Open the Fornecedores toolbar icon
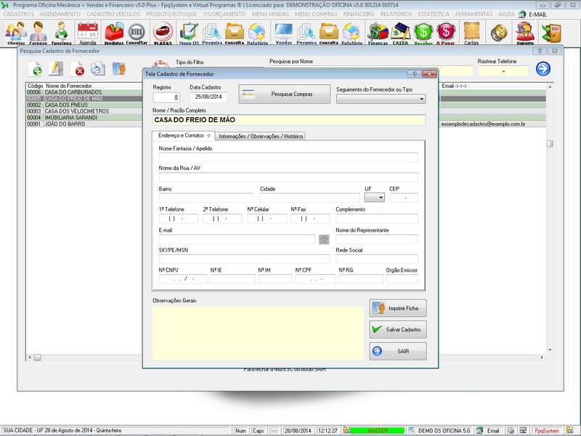This screenshot has width=581, height=436. click(x=38, y=33)
